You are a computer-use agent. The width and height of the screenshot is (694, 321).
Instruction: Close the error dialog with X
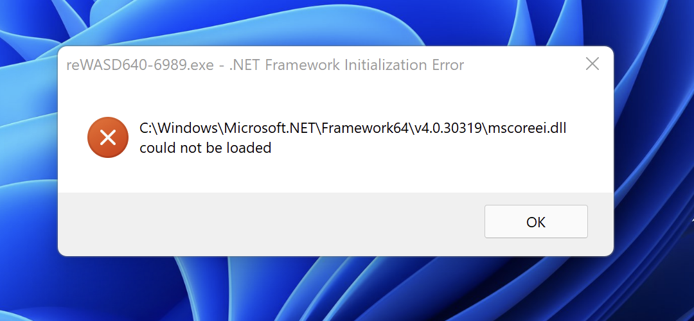(x=592, y=64)
